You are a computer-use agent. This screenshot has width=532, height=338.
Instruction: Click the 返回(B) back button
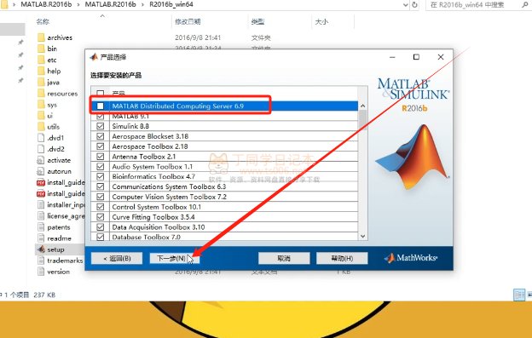click(x=117, y=259)
